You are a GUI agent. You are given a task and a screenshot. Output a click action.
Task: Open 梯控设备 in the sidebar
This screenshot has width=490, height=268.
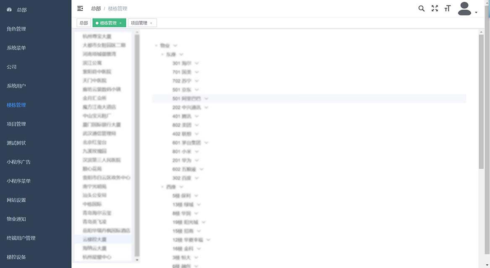[16, 257]
